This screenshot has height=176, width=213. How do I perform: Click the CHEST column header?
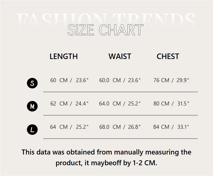click(x=168, y=56)
